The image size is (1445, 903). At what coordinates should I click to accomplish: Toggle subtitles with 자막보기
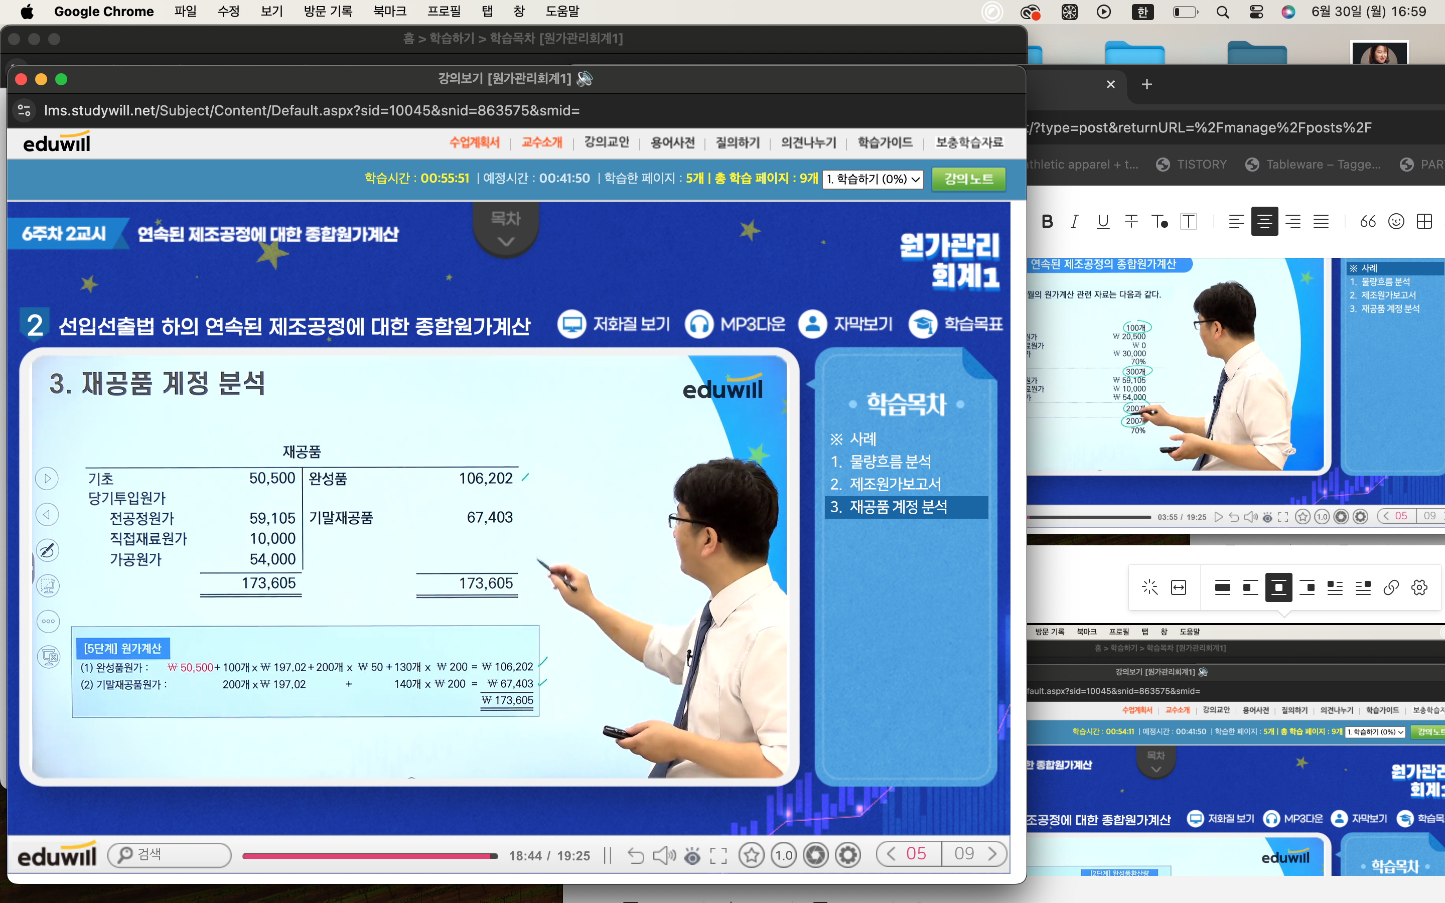(x=813, y=324)
